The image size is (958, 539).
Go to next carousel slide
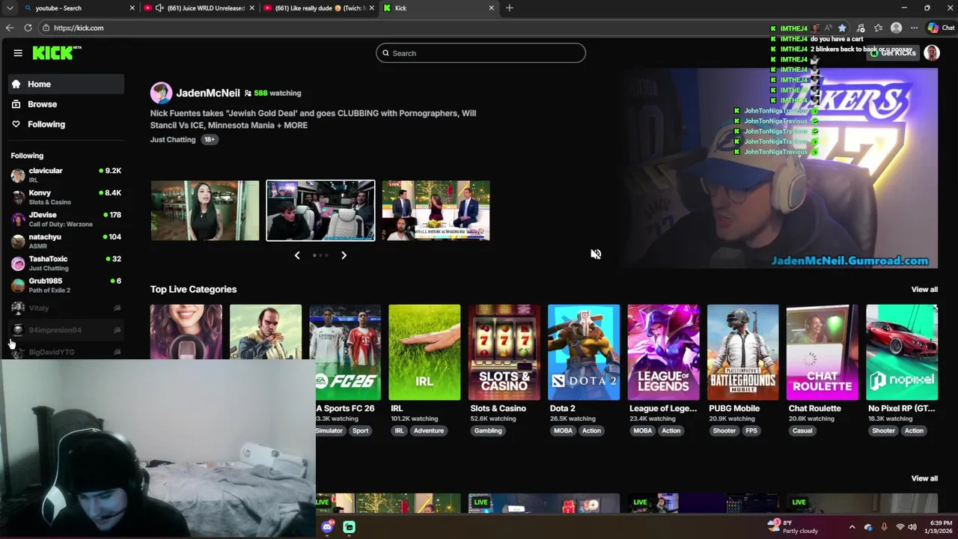point(344,255)
